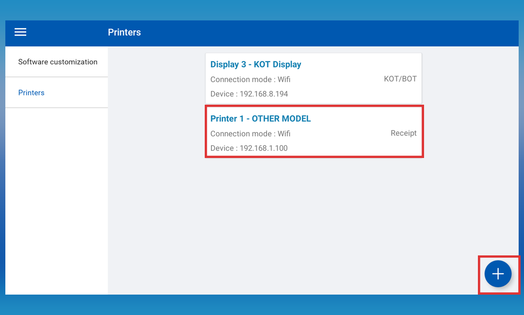Click the Printers title in the header
Viewport: 524px width, 315px height.
pyautogui.click(x=124, y=32)
